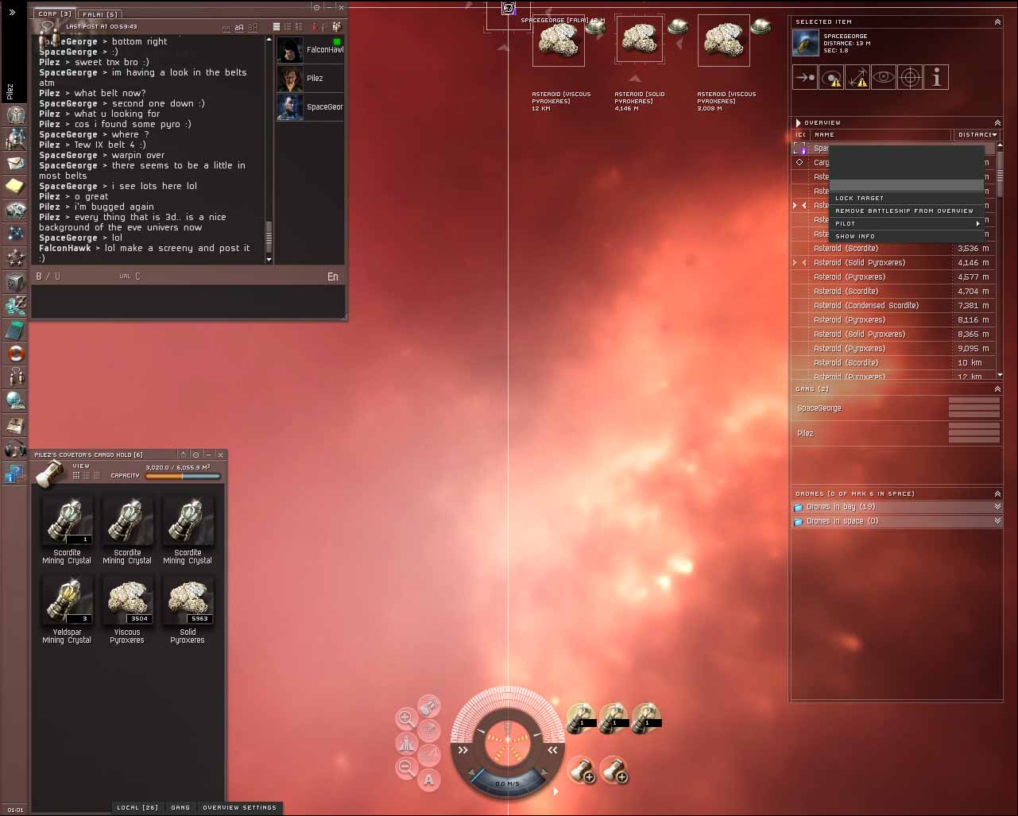Viewport: 1018px width, 816px height.
Task: Click the chat scroll down arrow
Action: pyautogui.click(x=269, y=259)
